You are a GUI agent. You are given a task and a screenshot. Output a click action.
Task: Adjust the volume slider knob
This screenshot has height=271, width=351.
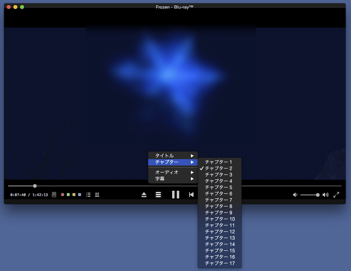318,195
